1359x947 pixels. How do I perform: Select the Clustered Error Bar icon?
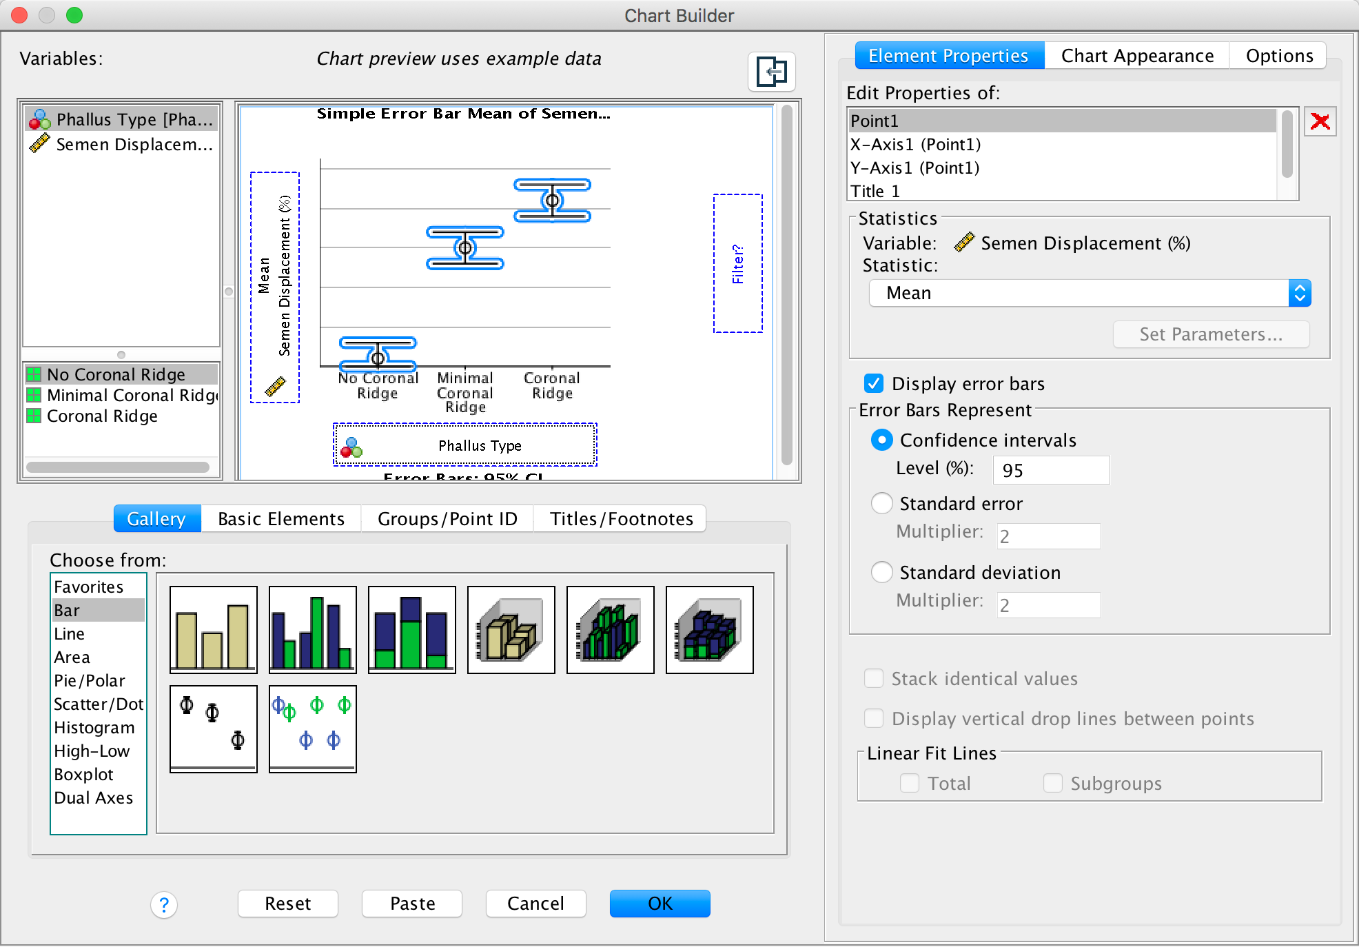pyautogui.click(x=312, y=729)
